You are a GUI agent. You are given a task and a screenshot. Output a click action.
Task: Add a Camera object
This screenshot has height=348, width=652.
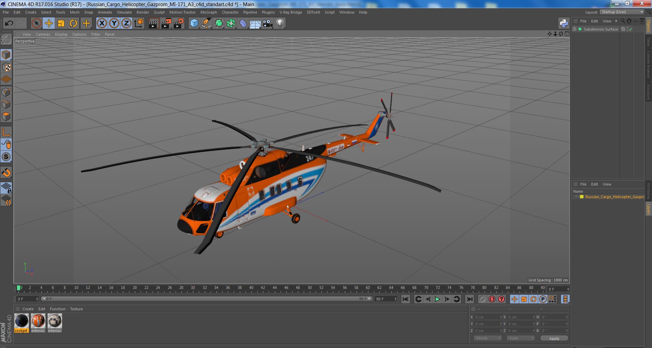(268, 23)
